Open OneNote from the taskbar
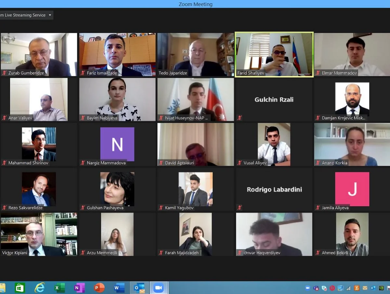The height and width of the screenshot is (294, 390). pyautogui.click(x=79, y=288)
